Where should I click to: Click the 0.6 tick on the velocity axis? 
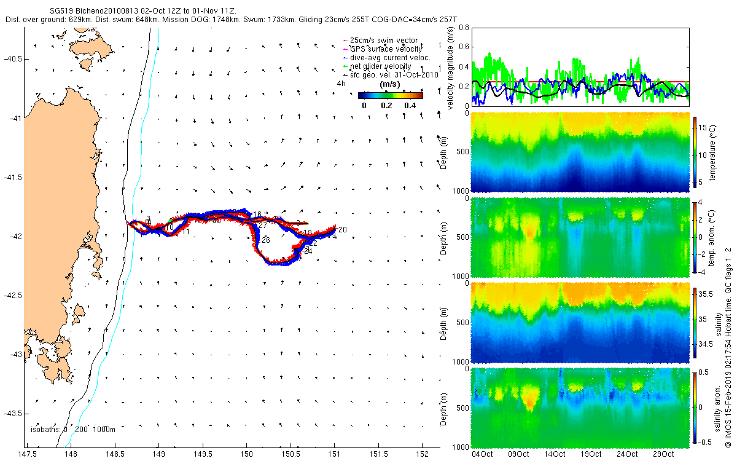[464, 47]
